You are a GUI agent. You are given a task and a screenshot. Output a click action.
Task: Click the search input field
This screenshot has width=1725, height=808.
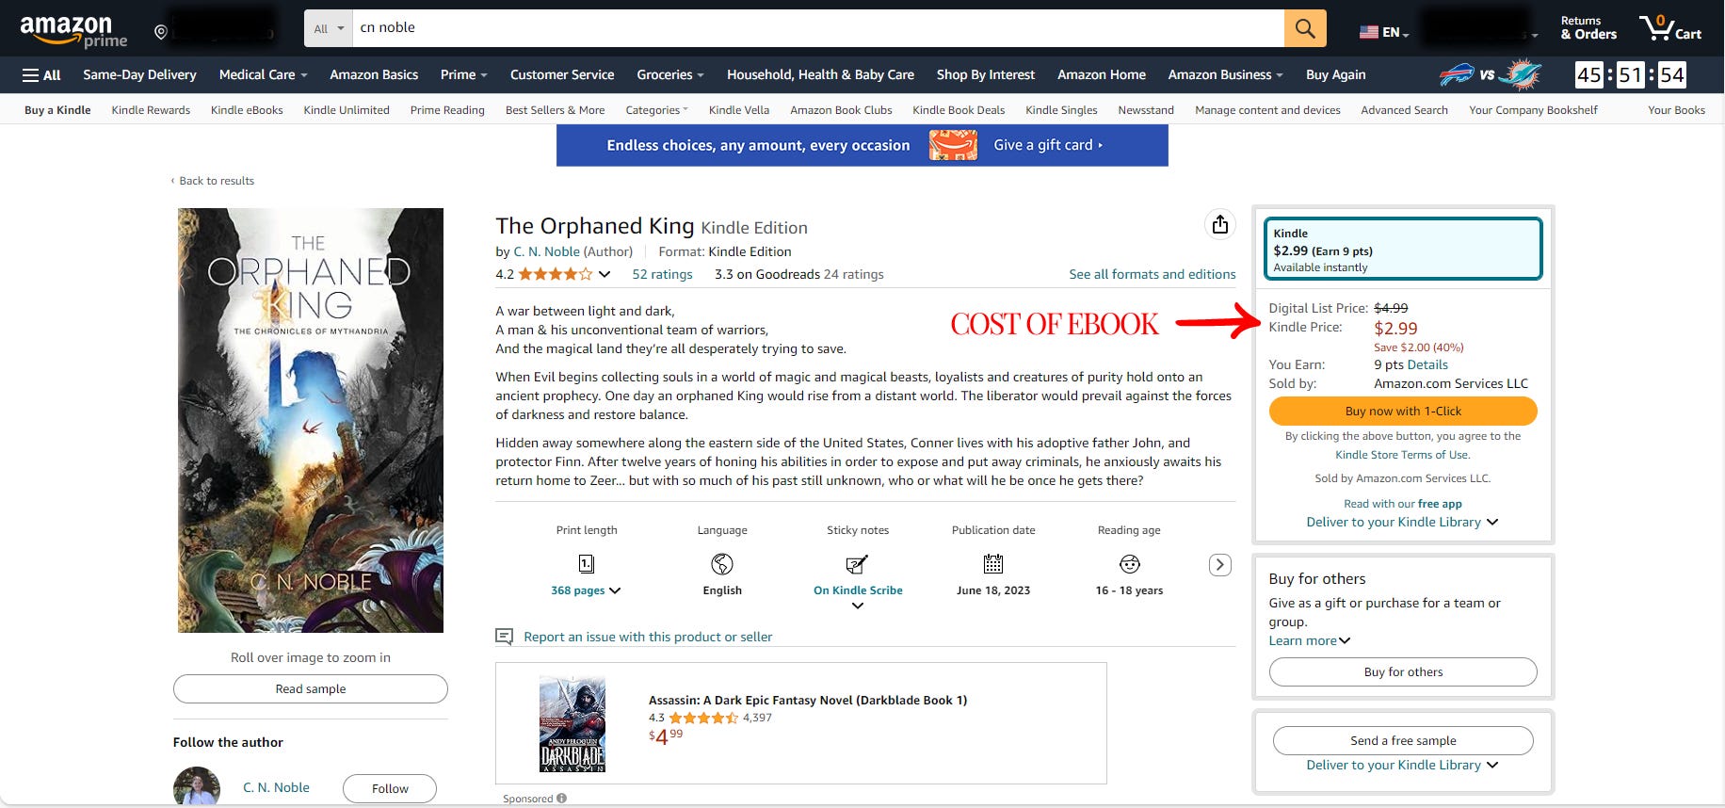(x=818, y=28)
